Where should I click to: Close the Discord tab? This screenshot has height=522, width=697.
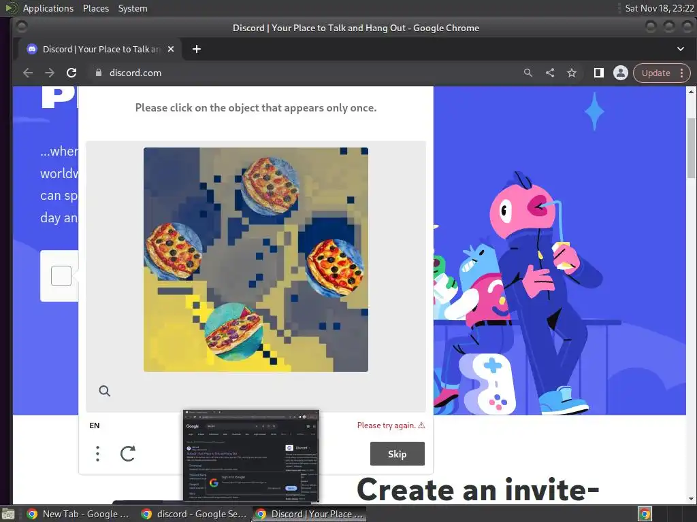[171, 49]
